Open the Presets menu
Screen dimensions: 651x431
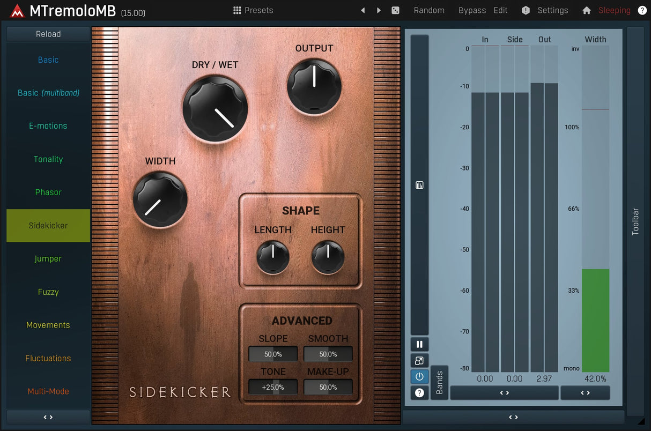(253, 11)
